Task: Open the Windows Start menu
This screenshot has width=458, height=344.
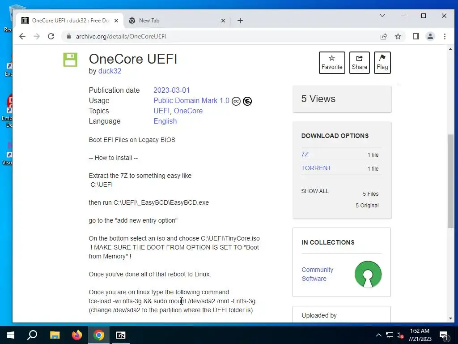Action: (11, 335)
